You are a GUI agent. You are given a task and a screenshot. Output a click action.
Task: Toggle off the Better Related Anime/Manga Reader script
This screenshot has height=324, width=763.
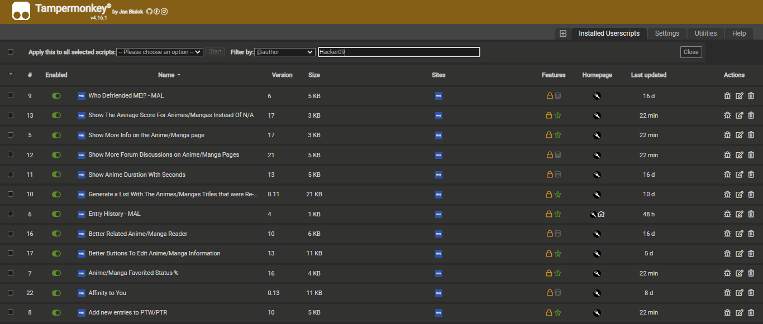click(x=56, y=234)
